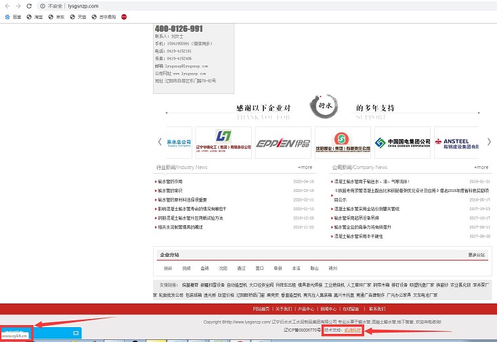Screen dimensions: 497x342
Task: Select the 阜新 branch site
Action: [x=278, y=268]
